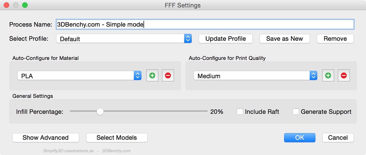Click into the Process Name field
The image size is (366, 155).
pyautogui.click(x=205, y=24)
